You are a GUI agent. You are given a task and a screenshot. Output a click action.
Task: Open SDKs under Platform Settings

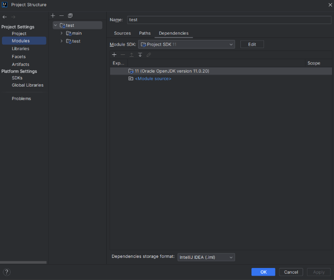[x=17, y=78]
